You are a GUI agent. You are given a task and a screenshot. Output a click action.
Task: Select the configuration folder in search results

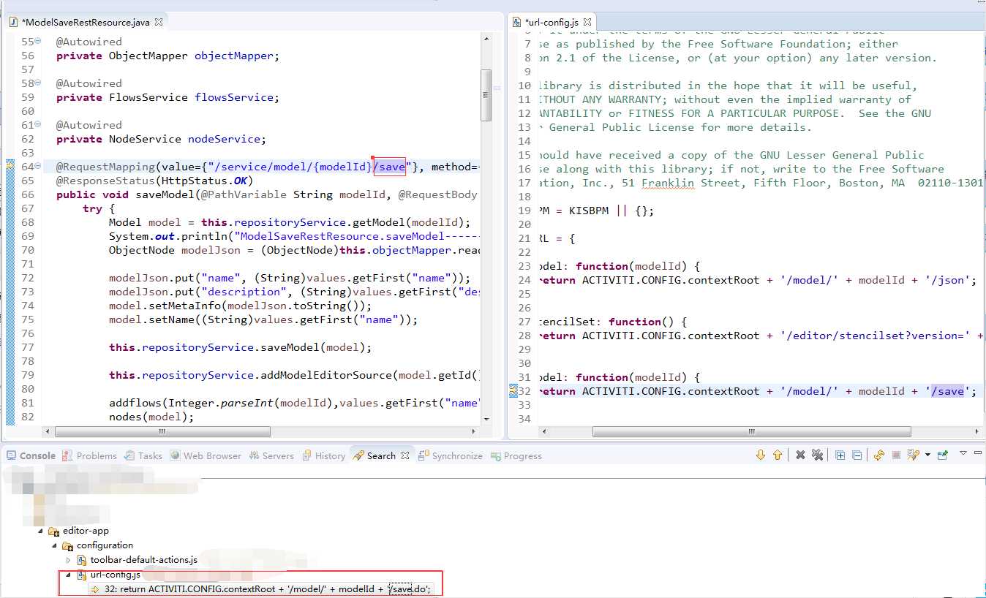pyautogui.click(x=105, y=545)
